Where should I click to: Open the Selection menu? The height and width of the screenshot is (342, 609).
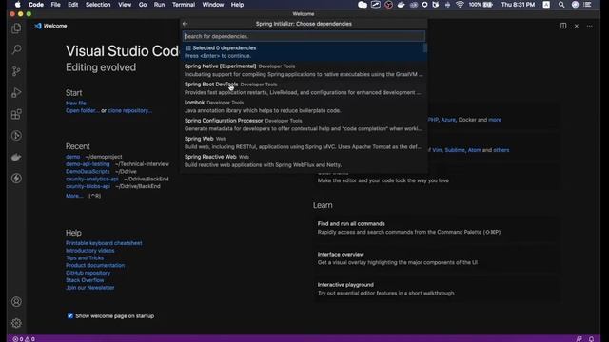(x=98, y=5)
